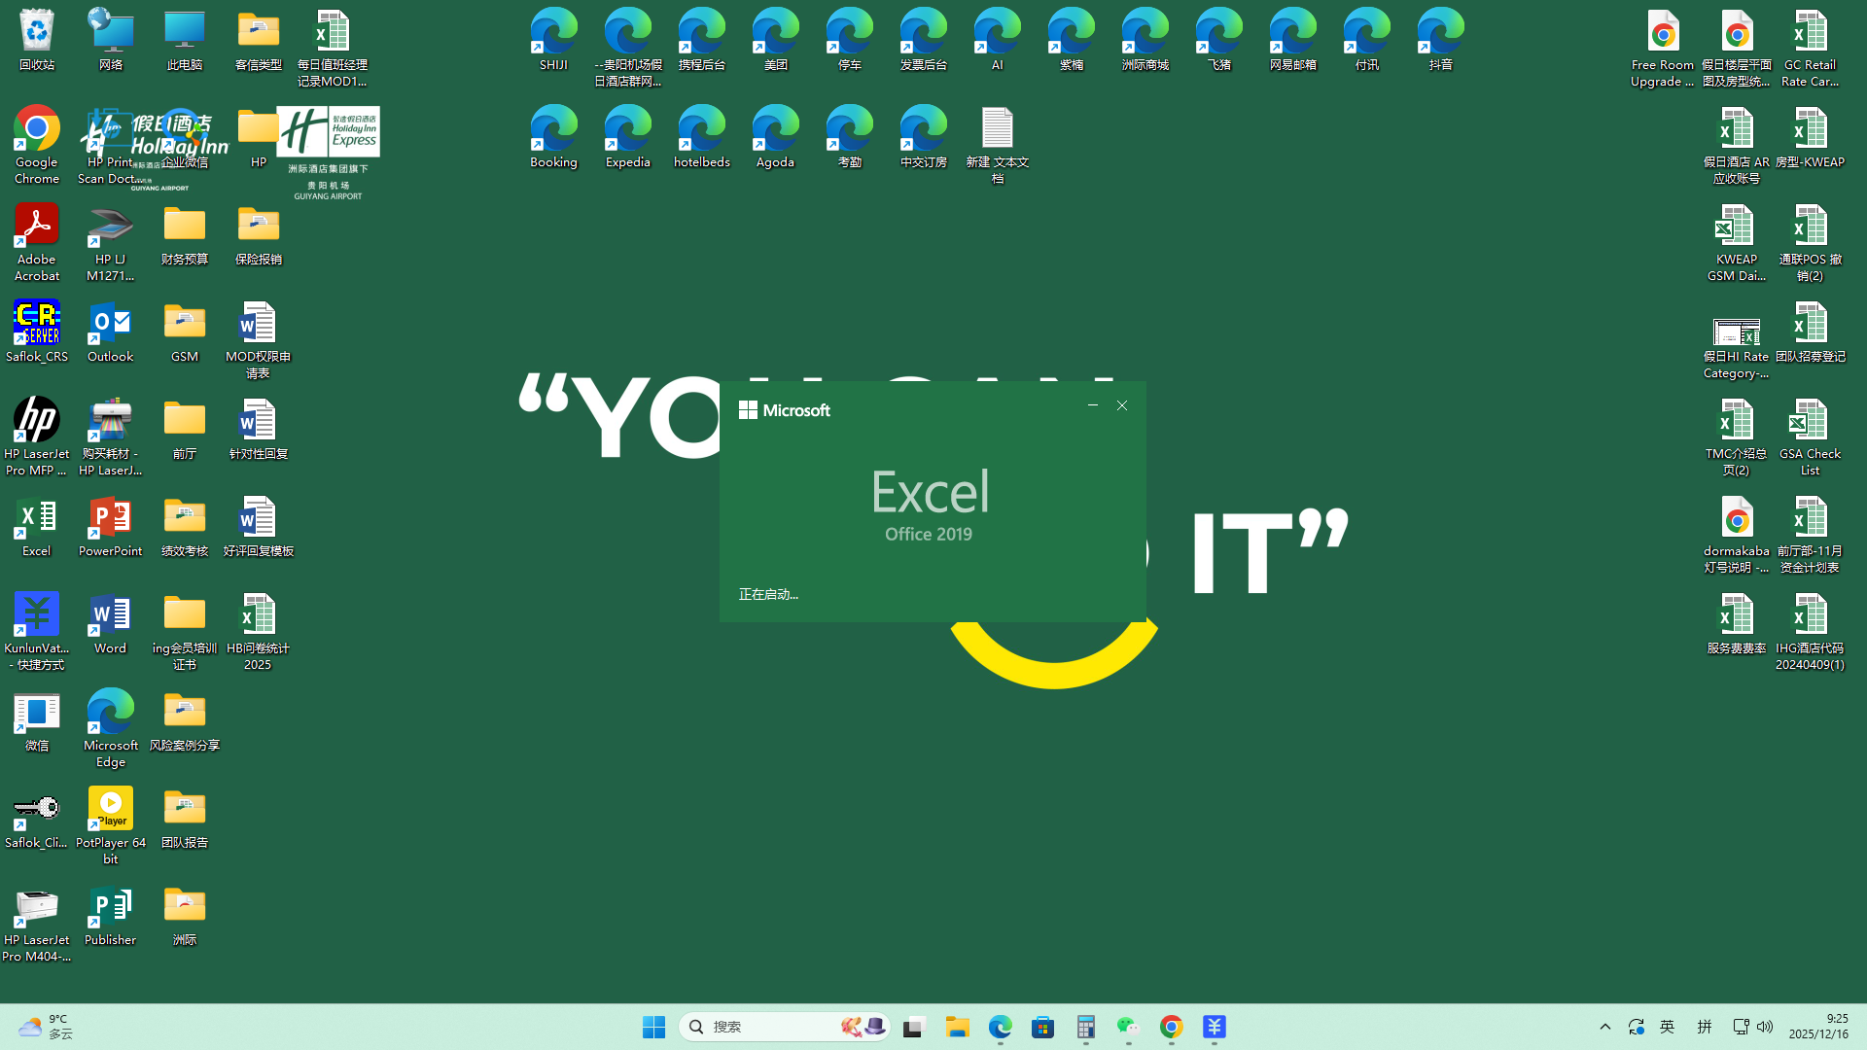1867x1050 pixels.
Task: Expand the hidden system tray icons chevron
Action: [x=1605, y=1027]
